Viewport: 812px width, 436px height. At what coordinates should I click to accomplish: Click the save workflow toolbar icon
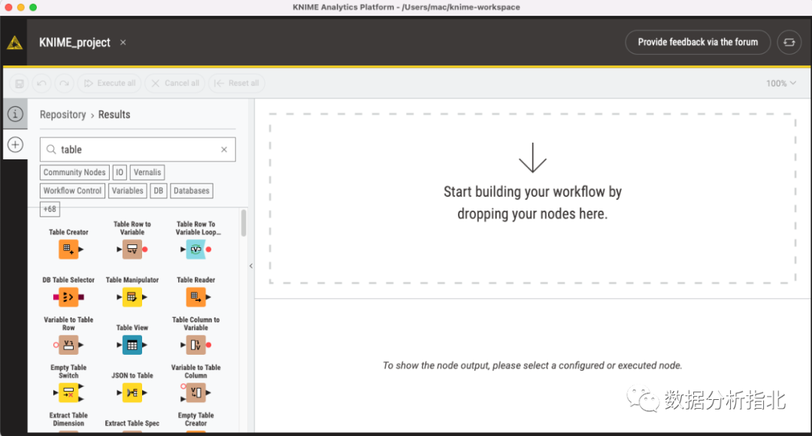[19, 83]
